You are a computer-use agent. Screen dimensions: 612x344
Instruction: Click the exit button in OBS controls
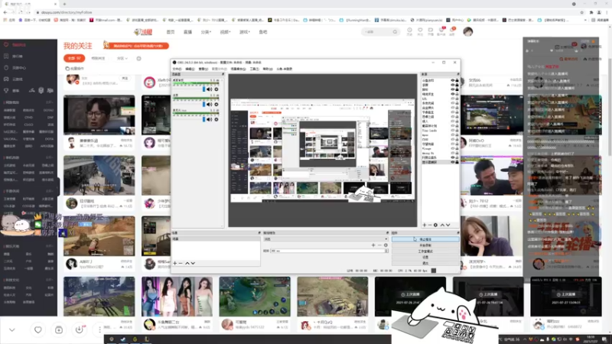pyautogui.click(x=425, y=263)
